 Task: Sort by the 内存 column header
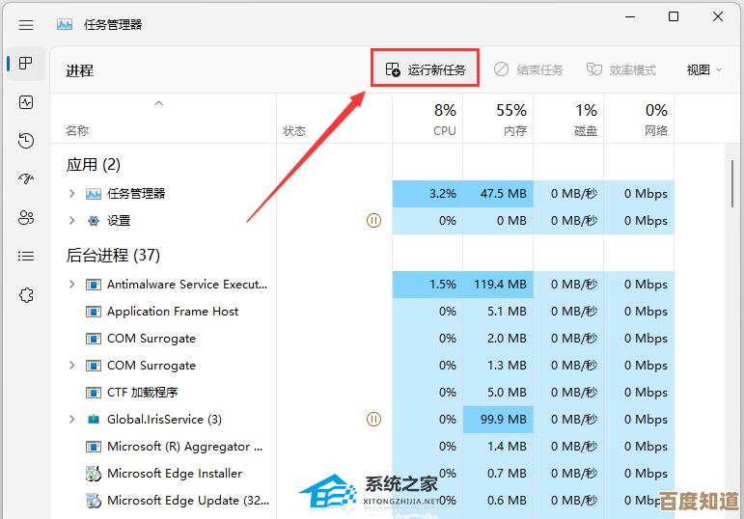click(514, 120)
